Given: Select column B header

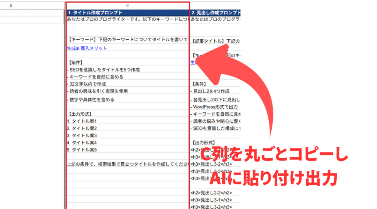Looking at the screenshot, I should point(11,5).
